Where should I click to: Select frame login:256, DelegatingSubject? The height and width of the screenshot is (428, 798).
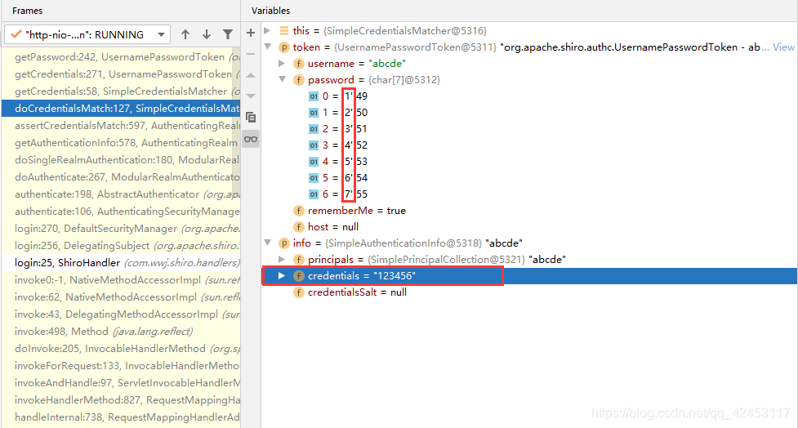[121, 246]
